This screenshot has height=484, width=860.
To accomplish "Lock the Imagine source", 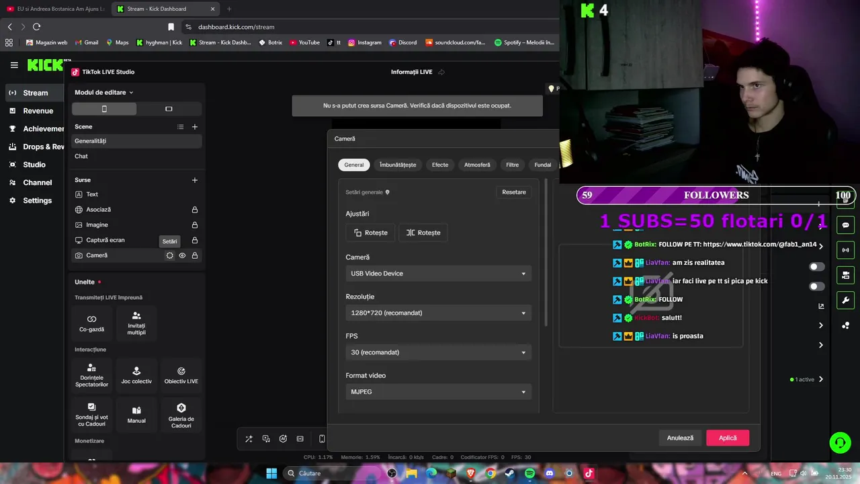I will (x=195, y=225).
